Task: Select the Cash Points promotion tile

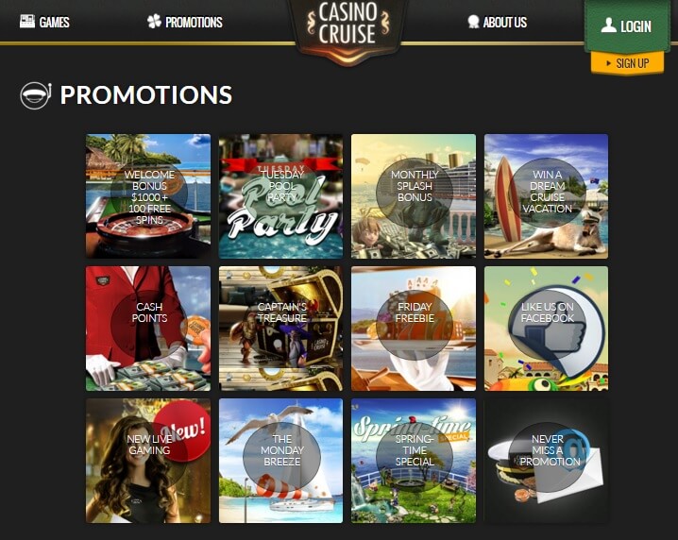Action: pyautogui.click(x=148, y=329)
